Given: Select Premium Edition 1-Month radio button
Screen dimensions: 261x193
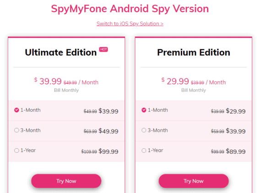Looking at the screenshot, I should [144, 110].
